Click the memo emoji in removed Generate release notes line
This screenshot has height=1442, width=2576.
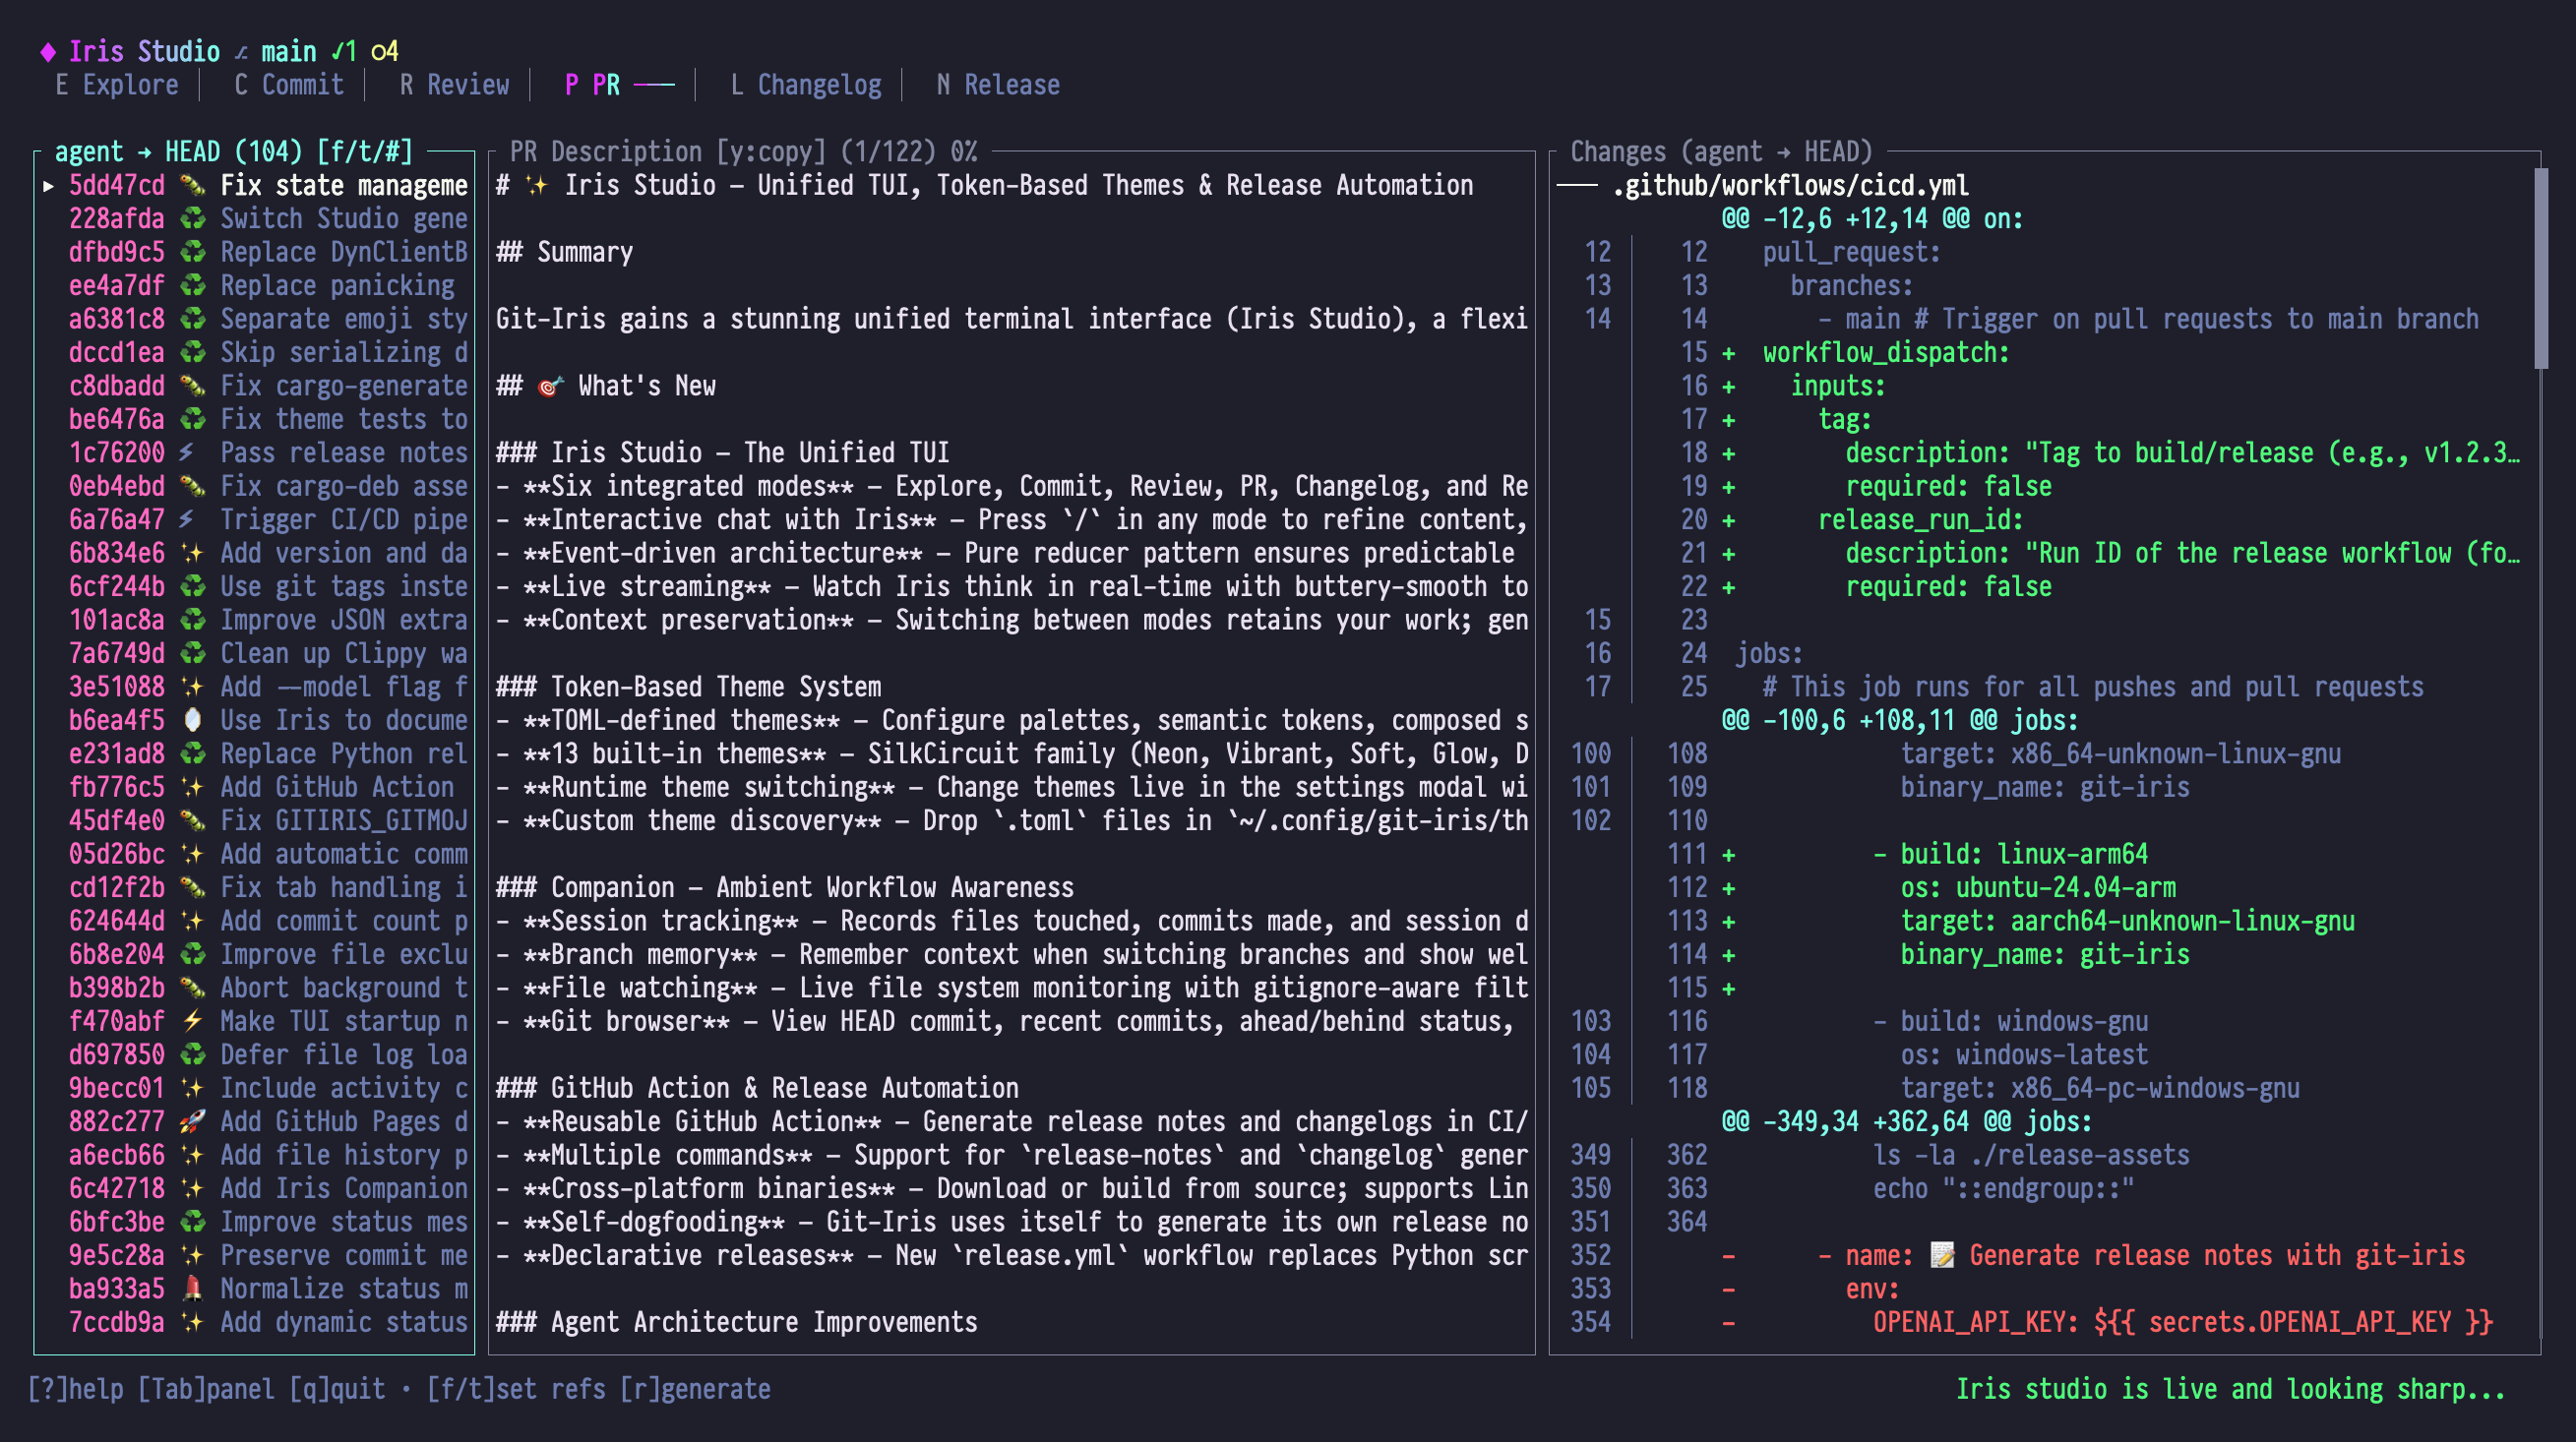tap(1941, 1255)
